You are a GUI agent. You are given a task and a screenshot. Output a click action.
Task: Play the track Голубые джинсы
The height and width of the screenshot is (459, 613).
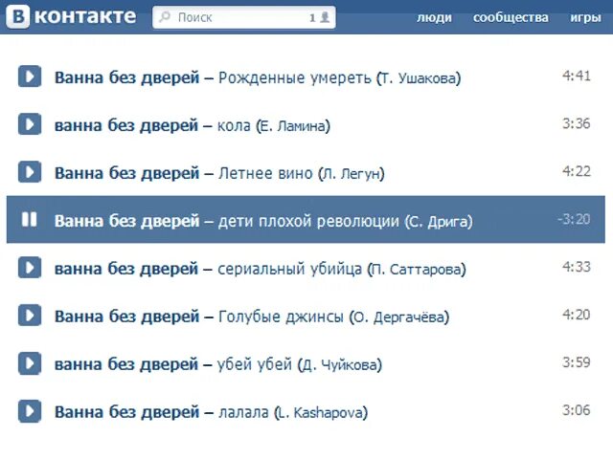[30, 315]
